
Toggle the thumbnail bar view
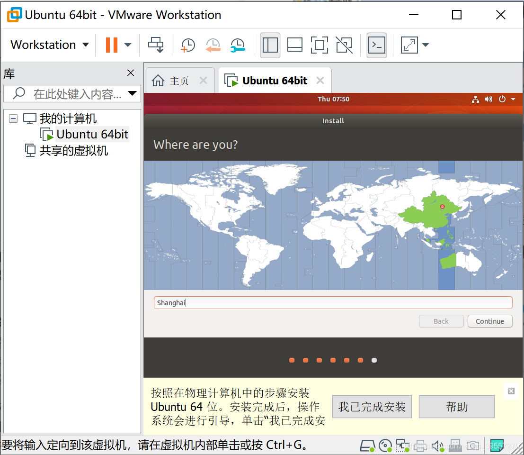(295, 45)
